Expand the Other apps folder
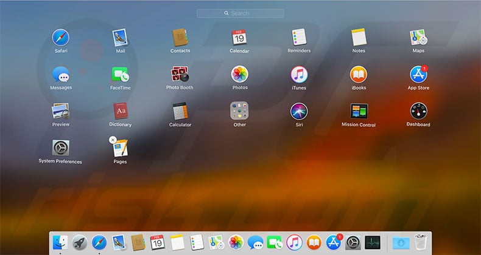The height and width of the screenshot is (255, 481). [239, 110]
